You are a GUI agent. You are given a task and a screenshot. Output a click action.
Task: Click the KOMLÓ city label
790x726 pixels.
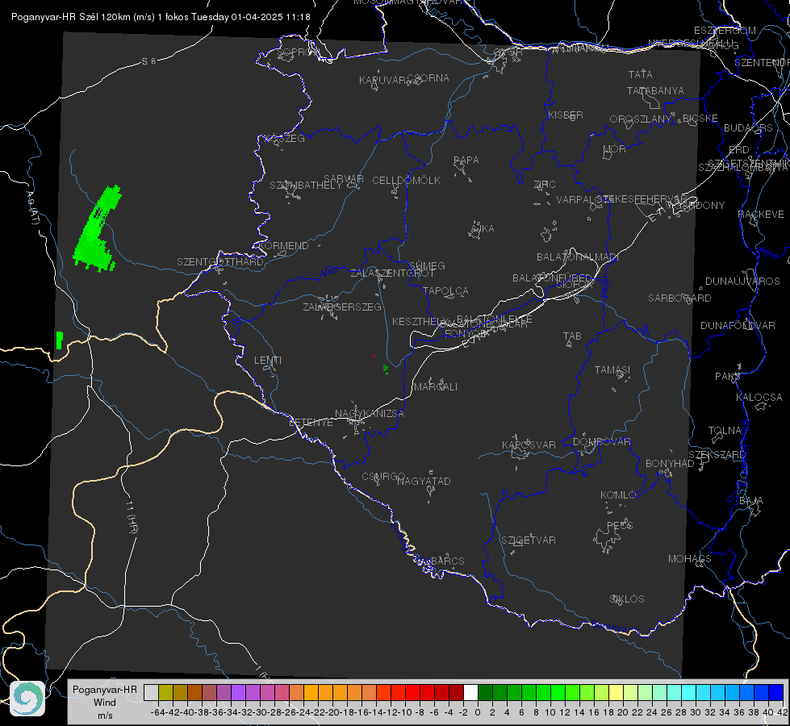(x=618, y=495)
